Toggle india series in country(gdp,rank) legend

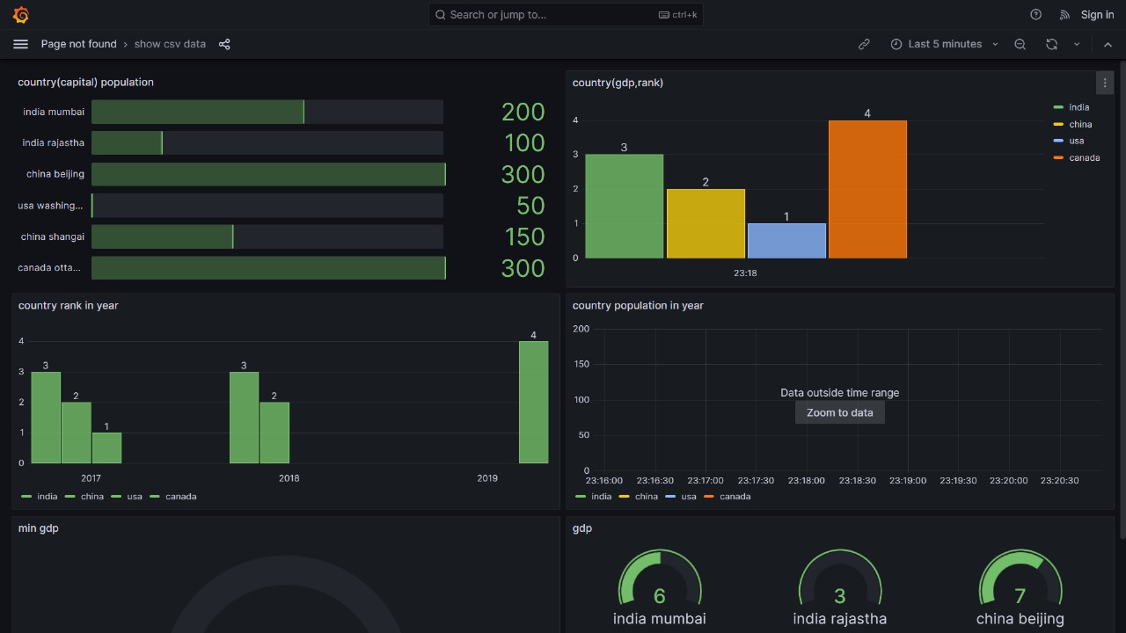pos(1078,107)
